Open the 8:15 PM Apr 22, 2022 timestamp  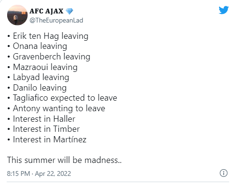point(39,173)
